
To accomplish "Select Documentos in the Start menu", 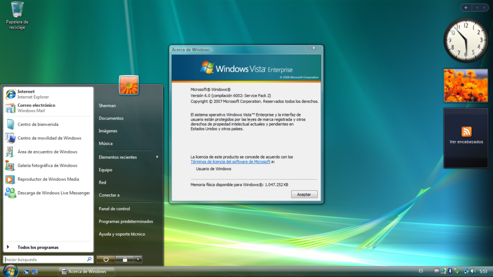I will click(112, 118).
